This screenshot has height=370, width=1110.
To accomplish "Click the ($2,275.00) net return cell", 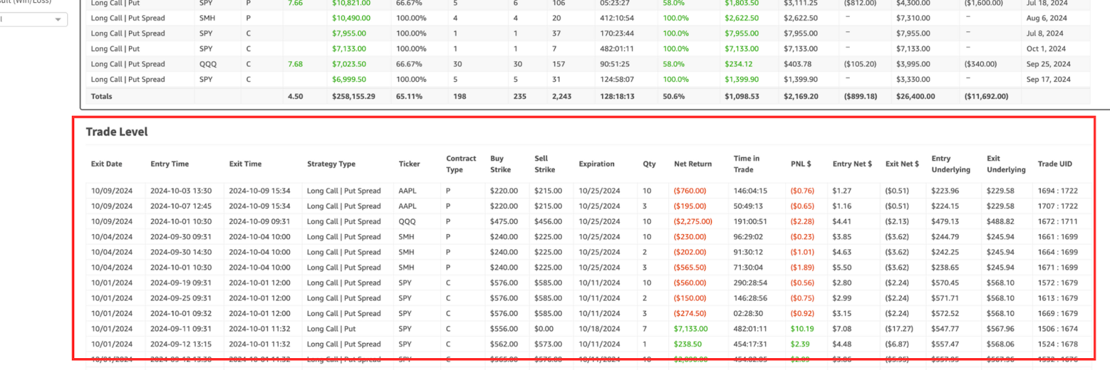I will click(693, 222).
